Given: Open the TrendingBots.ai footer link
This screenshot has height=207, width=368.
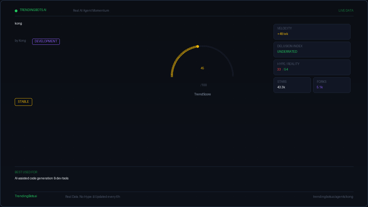Looking at the screenshot, I should [26, 196].
